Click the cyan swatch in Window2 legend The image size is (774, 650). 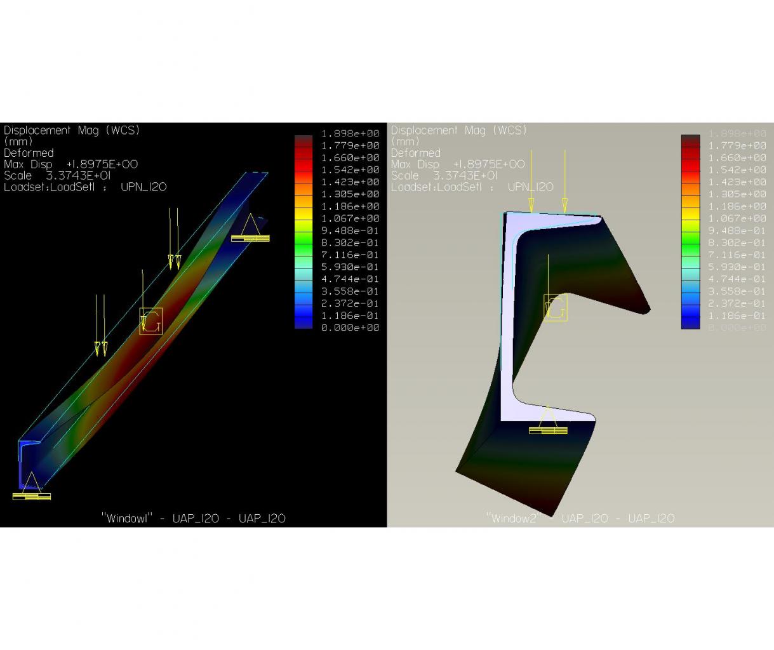click(690, 275)
